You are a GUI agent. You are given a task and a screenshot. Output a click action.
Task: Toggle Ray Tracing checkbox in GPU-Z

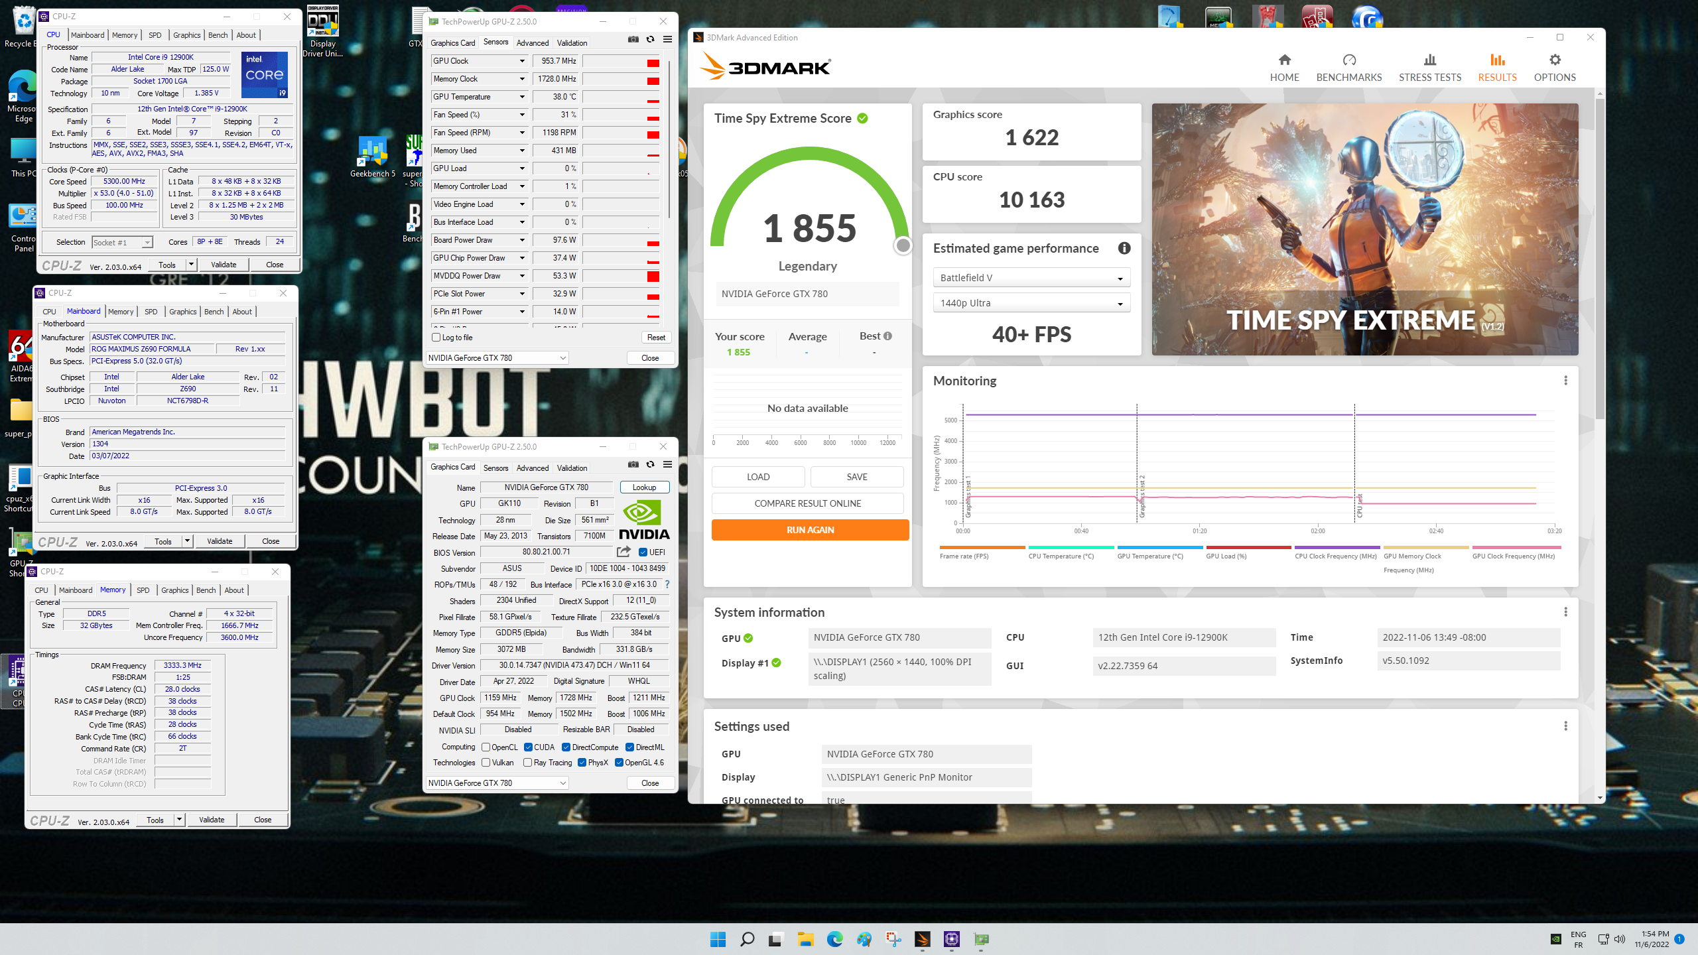[x=528, y=763]
